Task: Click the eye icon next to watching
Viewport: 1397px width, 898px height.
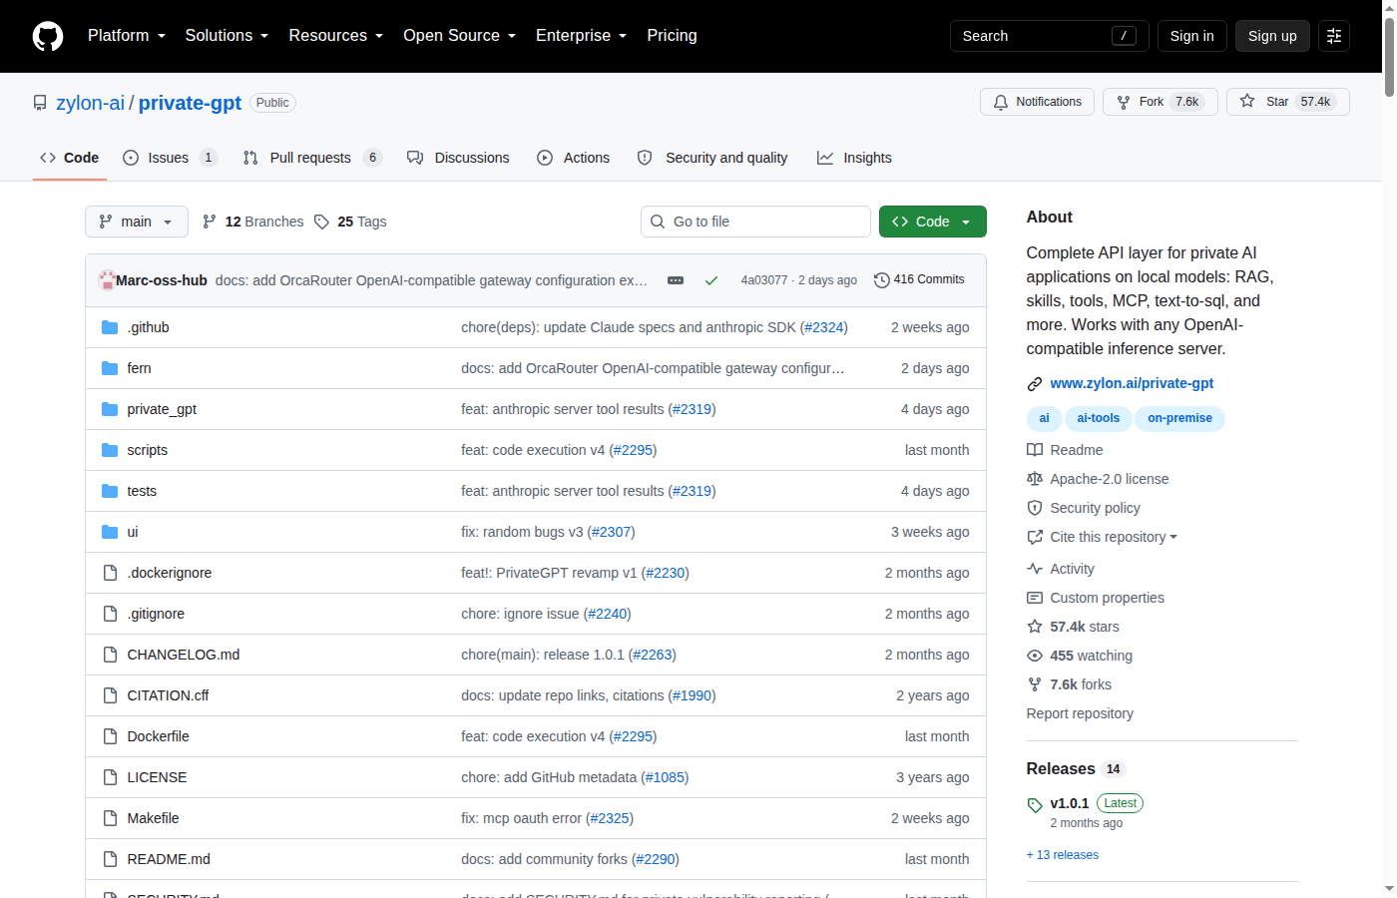Action: click(x=1035, y=656)
